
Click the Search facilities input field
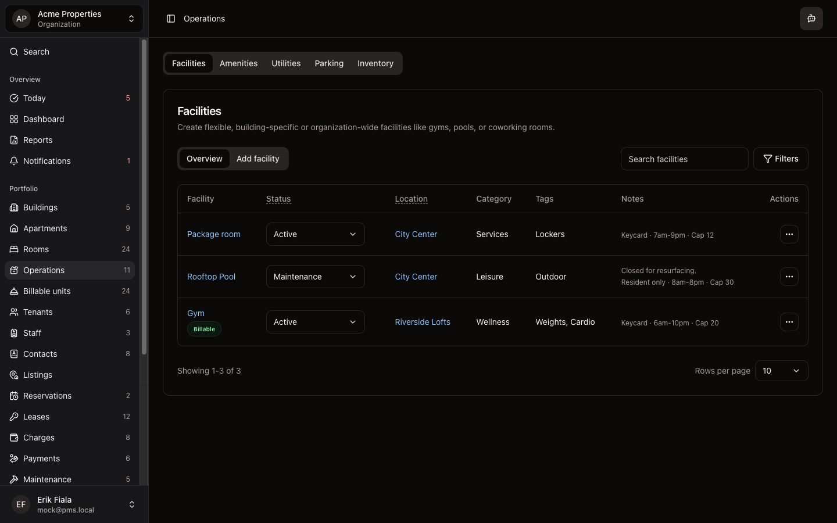click(684, 159)
